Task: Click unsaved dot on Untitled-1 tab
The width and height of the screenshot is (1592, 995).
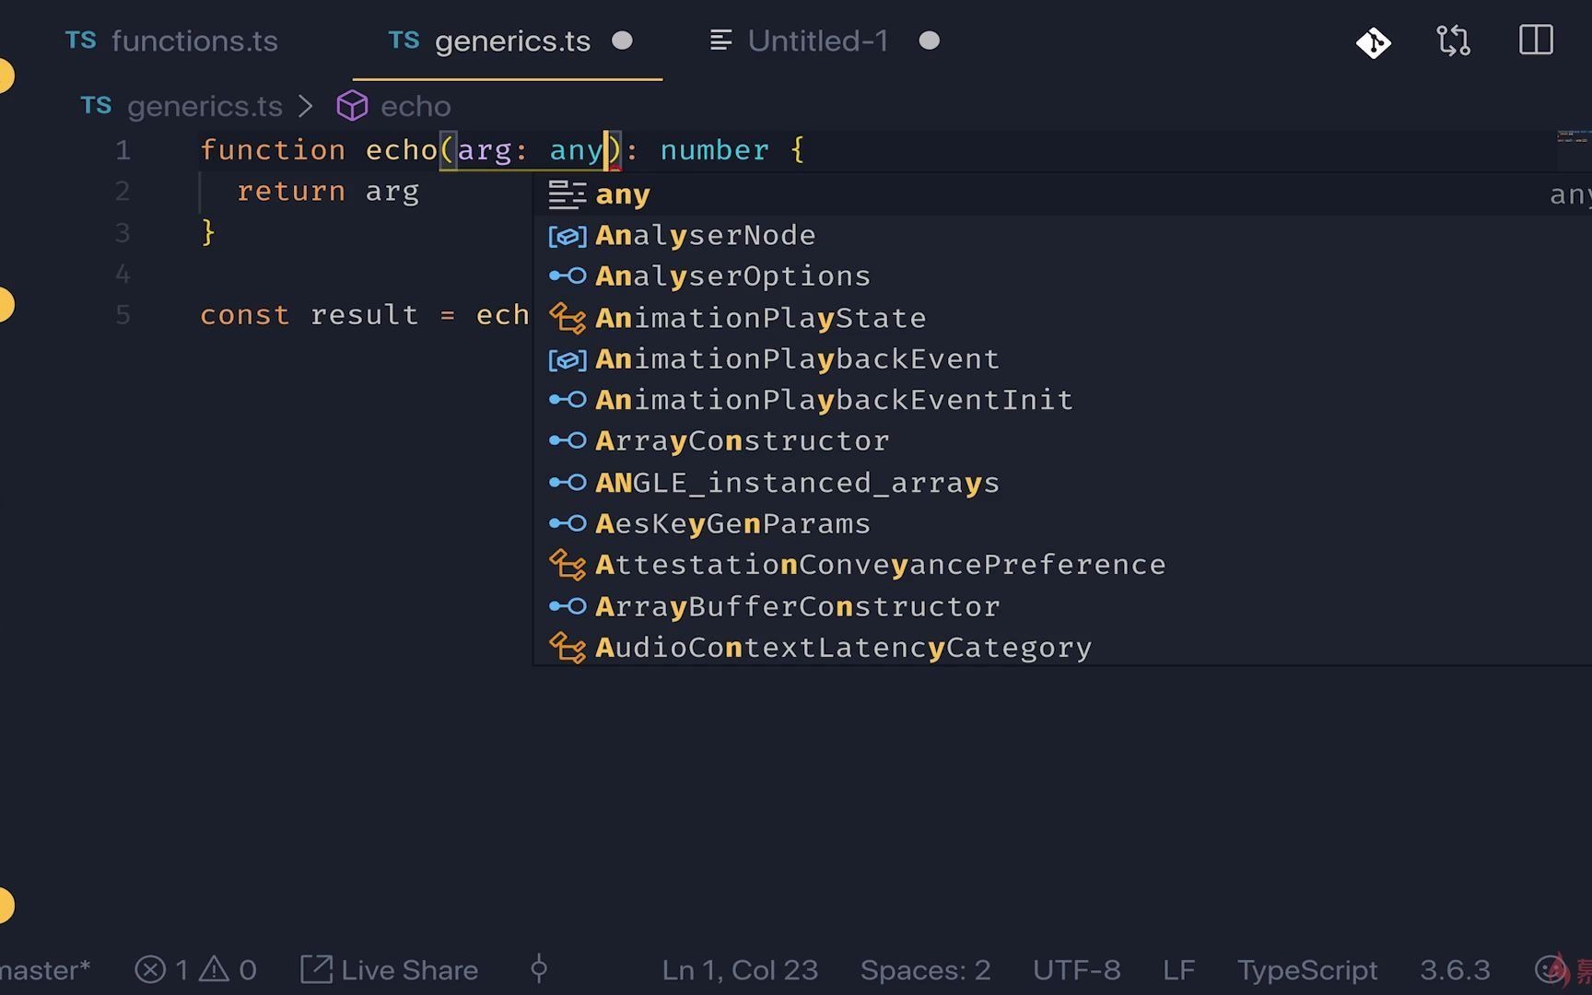Action: 930,41
